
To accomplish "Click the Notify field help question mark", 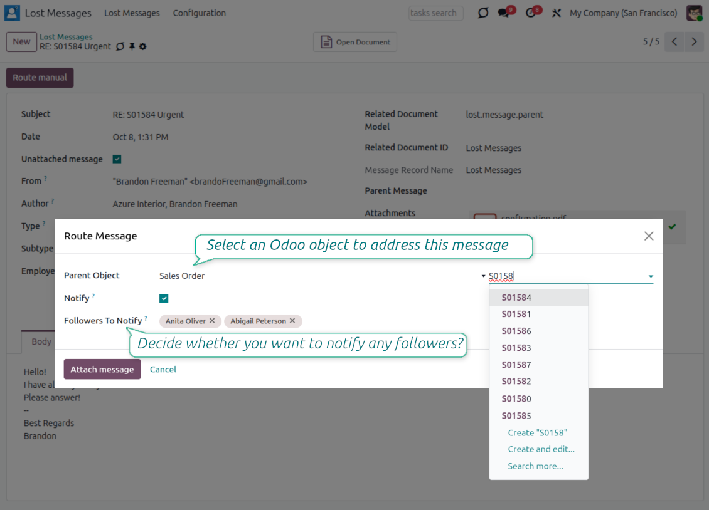I will point(93,296).
